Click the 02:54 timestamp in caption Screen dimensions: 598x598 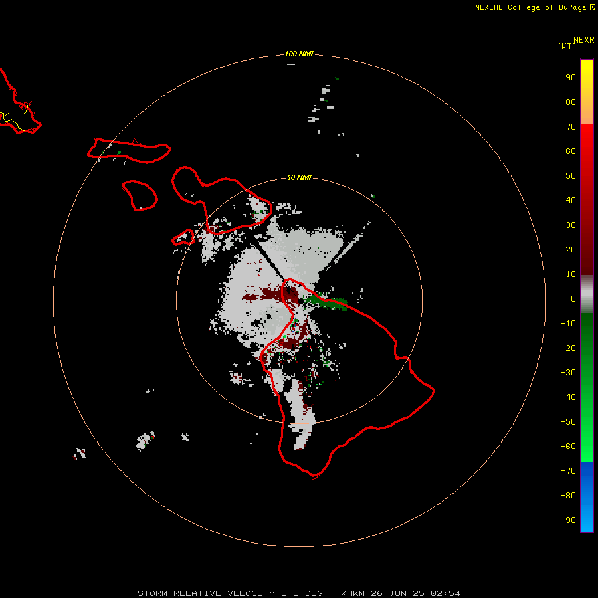(x=445, y=593)
